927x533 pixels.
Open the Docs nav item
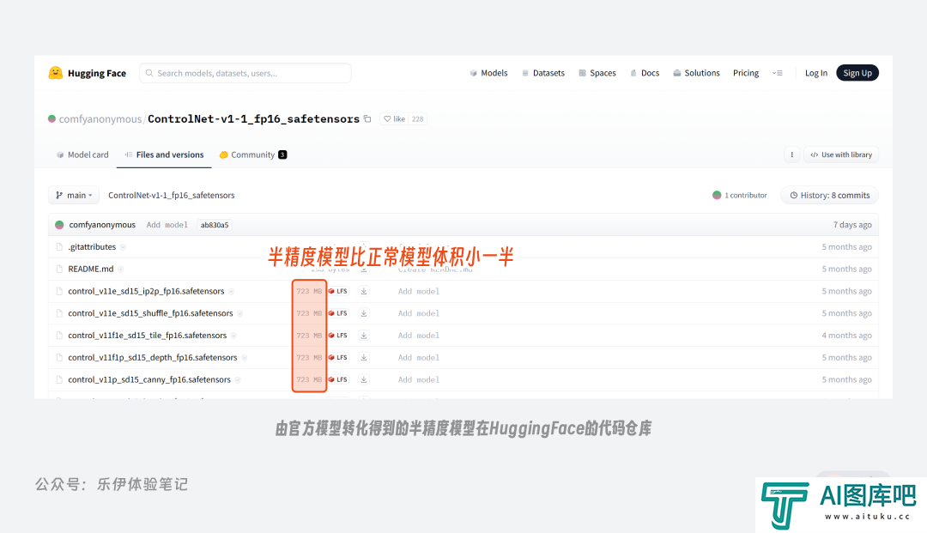tap(645, 73)
